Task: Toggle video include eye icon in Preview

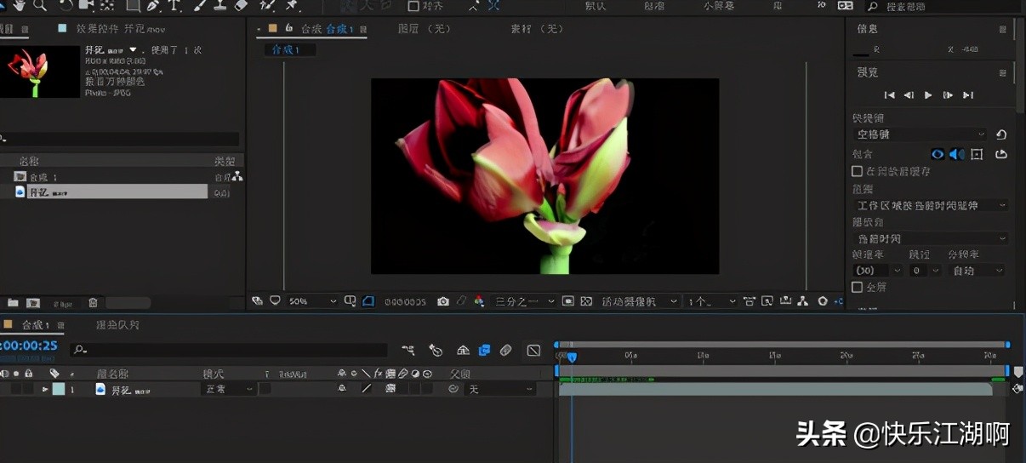Action: [938, 154]
